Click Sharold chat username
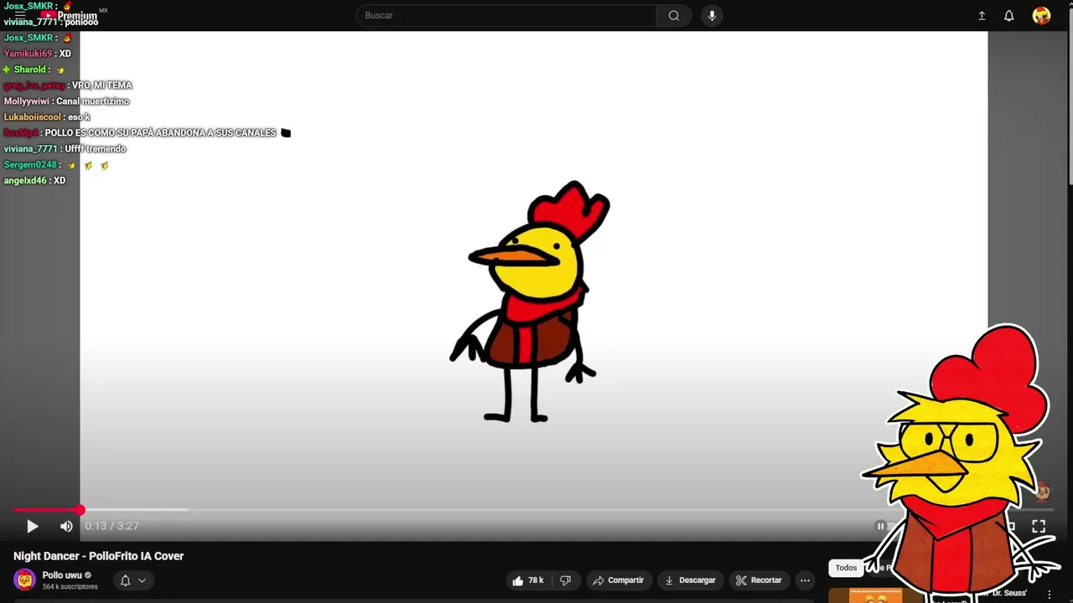 tap(29, 70)
